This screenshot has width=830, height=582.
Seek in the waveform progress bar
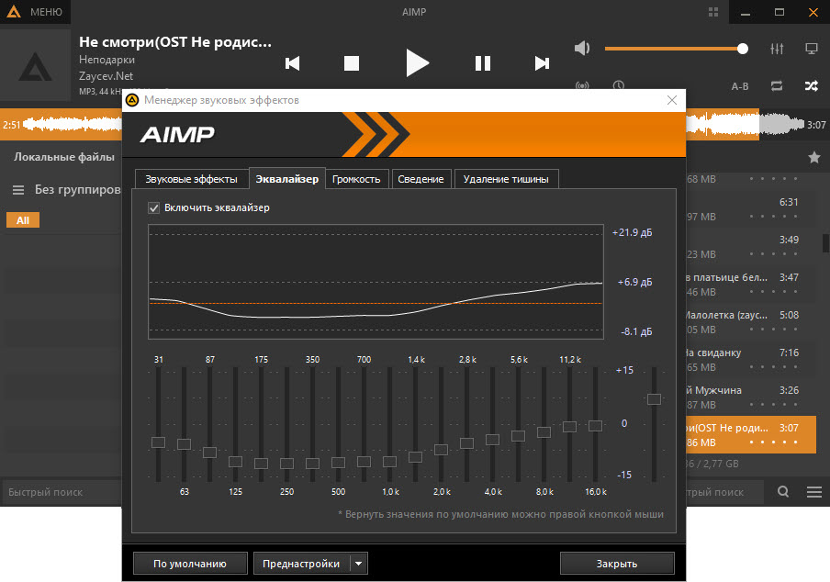744,124
